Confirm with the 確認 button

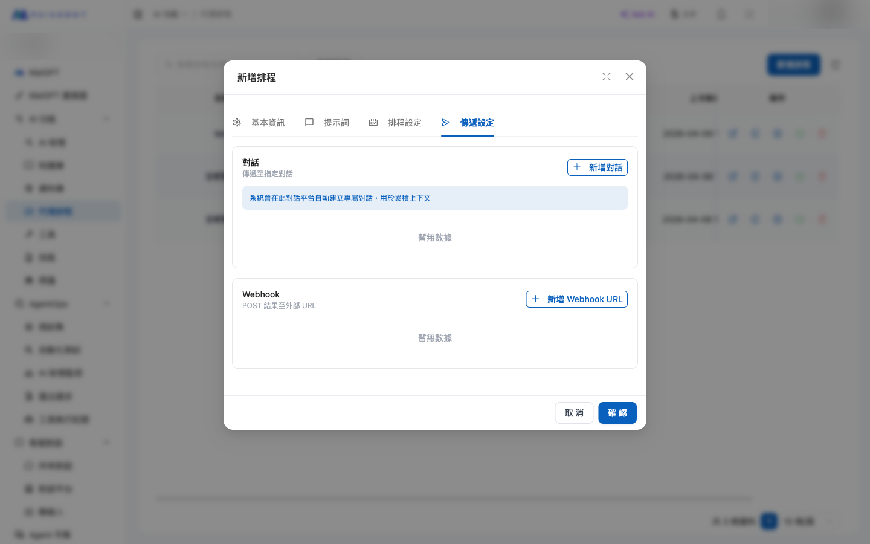[x=617, y=413]
